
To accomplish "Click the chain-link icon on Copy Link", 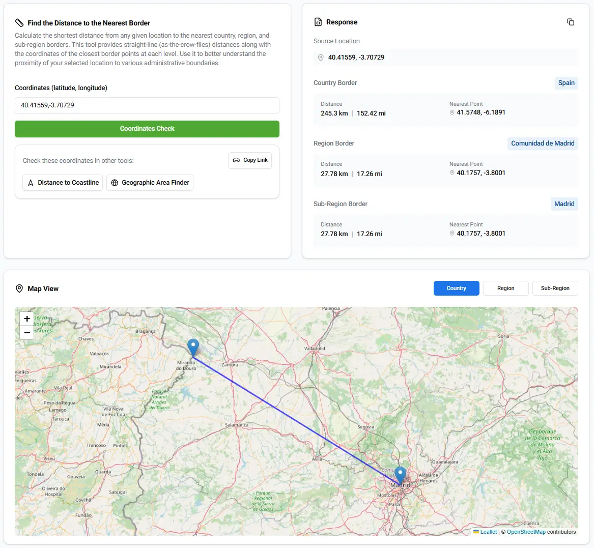I will click(x=237, y=160).
